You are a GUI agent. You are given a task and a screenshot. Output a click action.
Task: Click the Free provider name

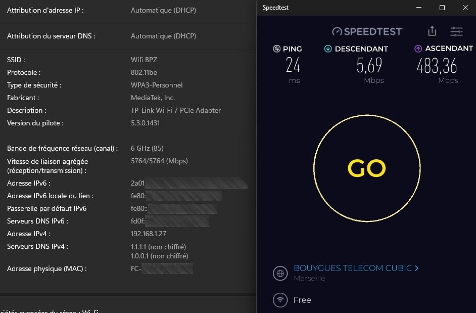302,300
